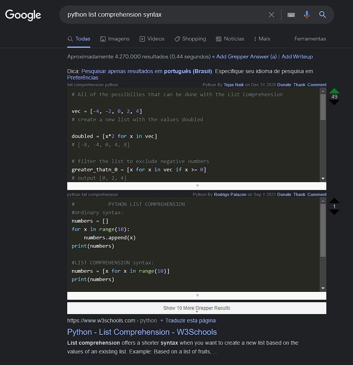This screenshot has height=365, width=353.
Task: Select the Imagens camera icon
Action: [x=103, y=39]
